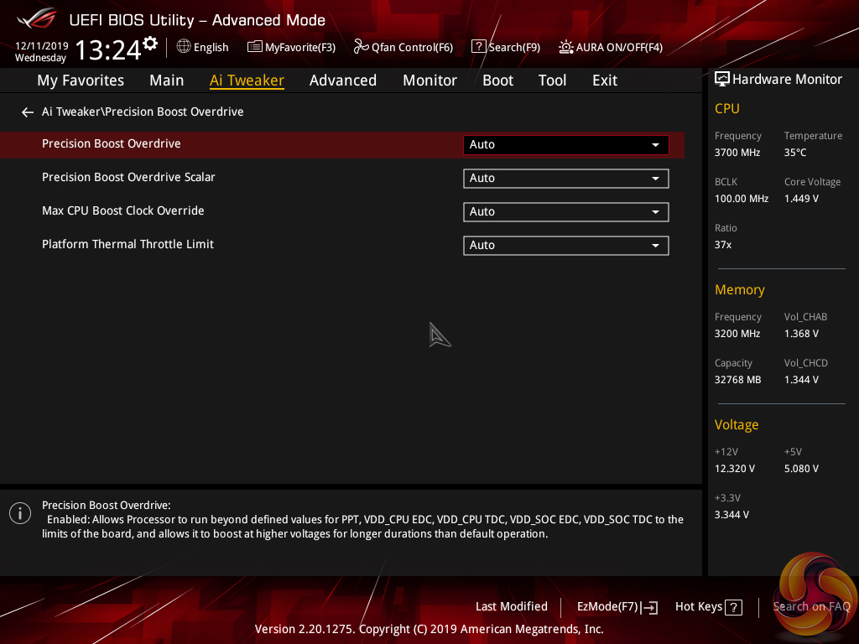Switch to My Favorites tab
The image size is (859, 644).
click(x=81, y=80)
